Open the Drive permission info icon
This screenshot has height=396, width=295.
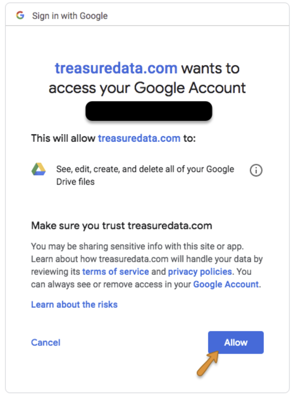point(256,170)
